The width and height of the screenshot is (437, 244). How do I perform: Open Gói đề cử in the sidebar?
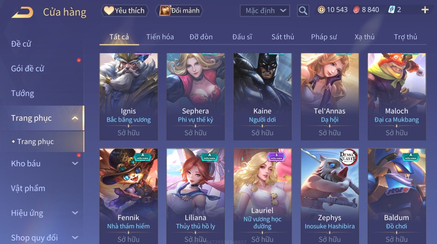point(28,68)
